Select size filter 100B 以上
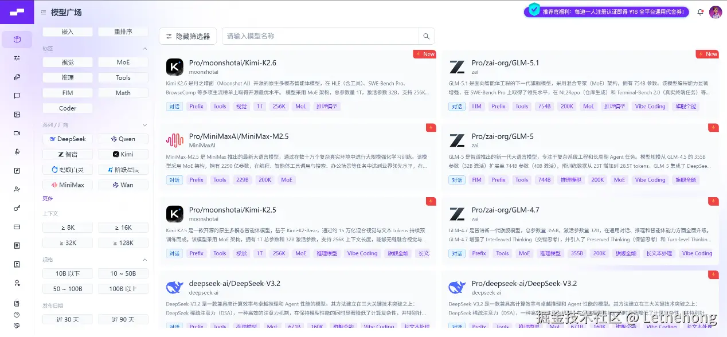The height and width of the screenshot is (337, 727). coord(123,289)
